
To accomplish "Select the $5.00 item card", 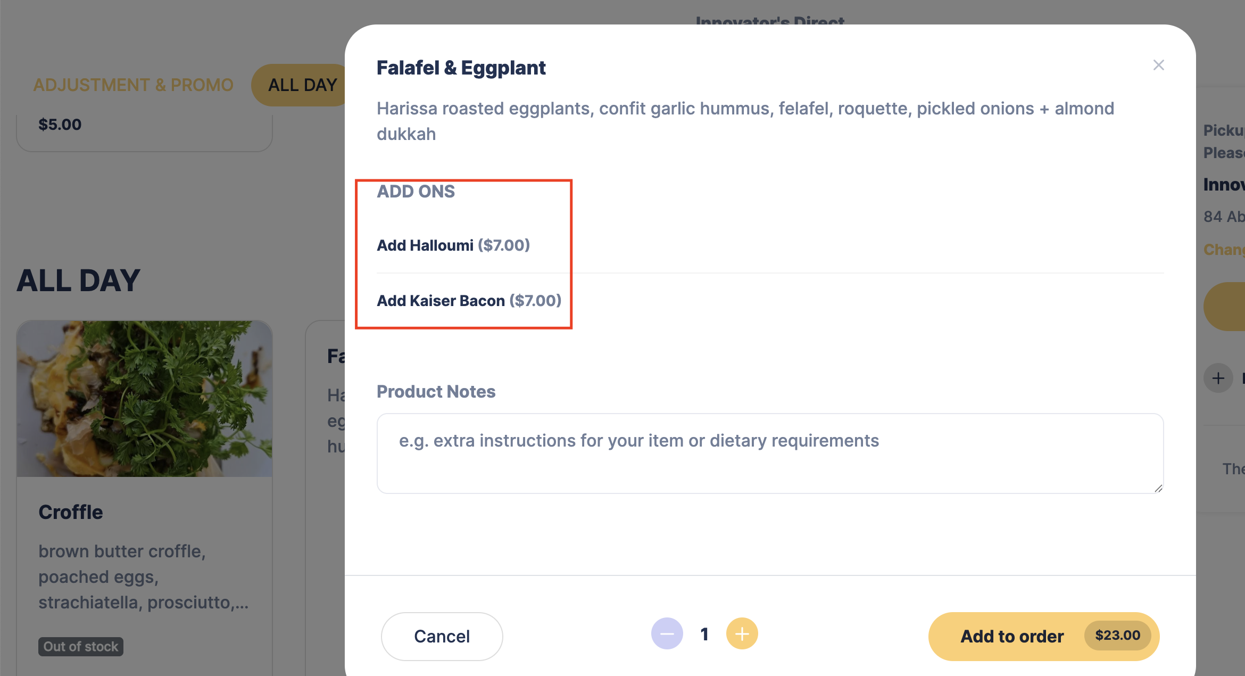I will click(x=144, y=130).
